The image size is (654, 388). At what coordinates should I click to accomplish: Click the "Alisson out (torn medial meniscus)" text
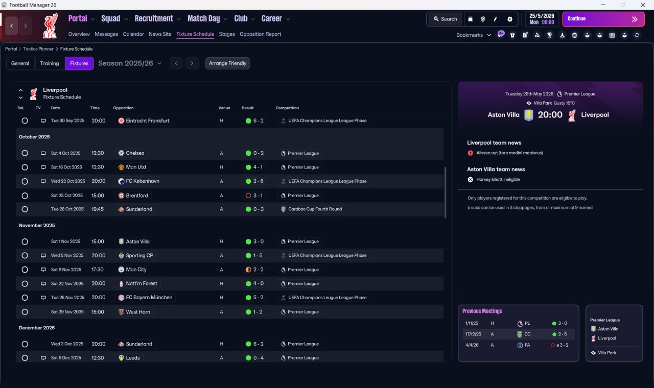(509, 153)
